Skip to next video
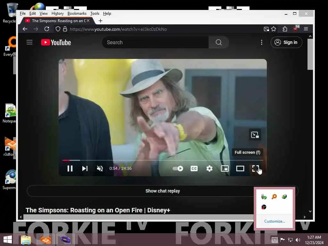 point(85,168)
